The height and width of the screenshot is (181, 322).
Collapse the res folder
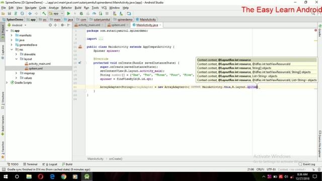point(12,49)
